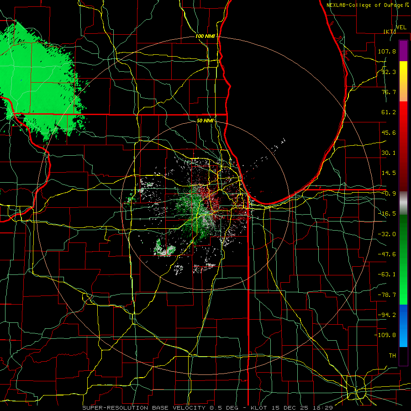Select the -109.8 legend value
This screenshot has width=411, height=411.
[x=385, y=335]
